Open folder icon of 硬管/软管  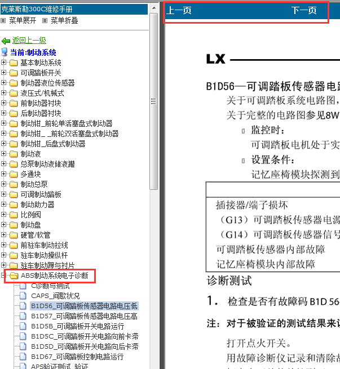pyautogui.click(x=14, y=235)
